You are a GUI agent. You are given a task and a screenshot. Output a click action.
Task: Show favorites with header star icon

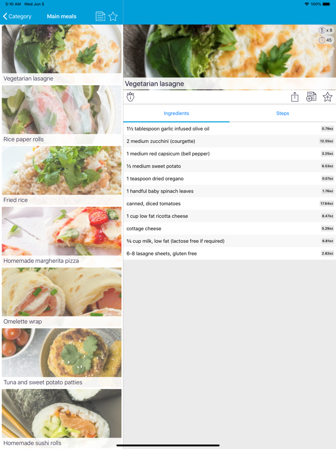113,16
